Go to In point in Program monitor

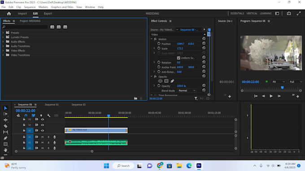[256, 96]
